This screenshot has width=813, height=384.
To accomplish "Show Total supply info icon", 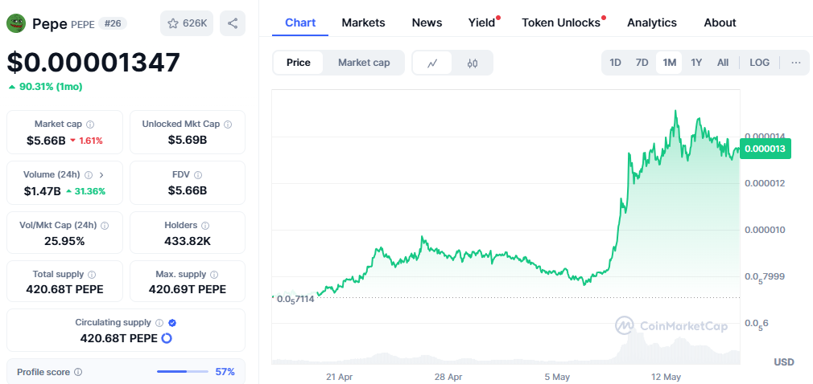I will (92, 274).
